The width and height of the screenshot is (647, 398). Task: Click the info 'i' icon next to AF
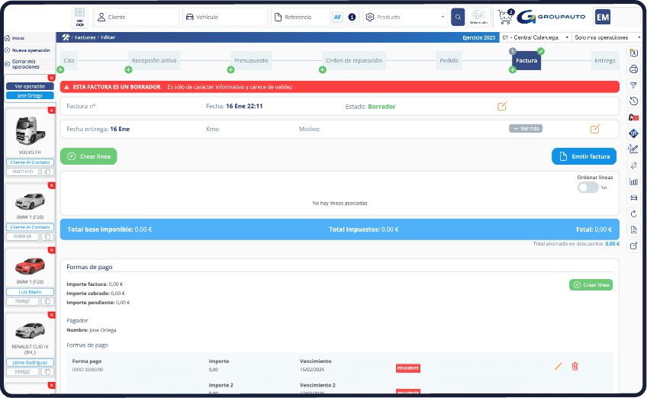pos(352,17)
